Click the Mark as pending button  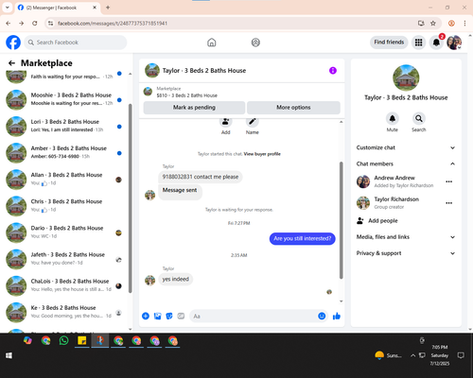tap(194, 108)
